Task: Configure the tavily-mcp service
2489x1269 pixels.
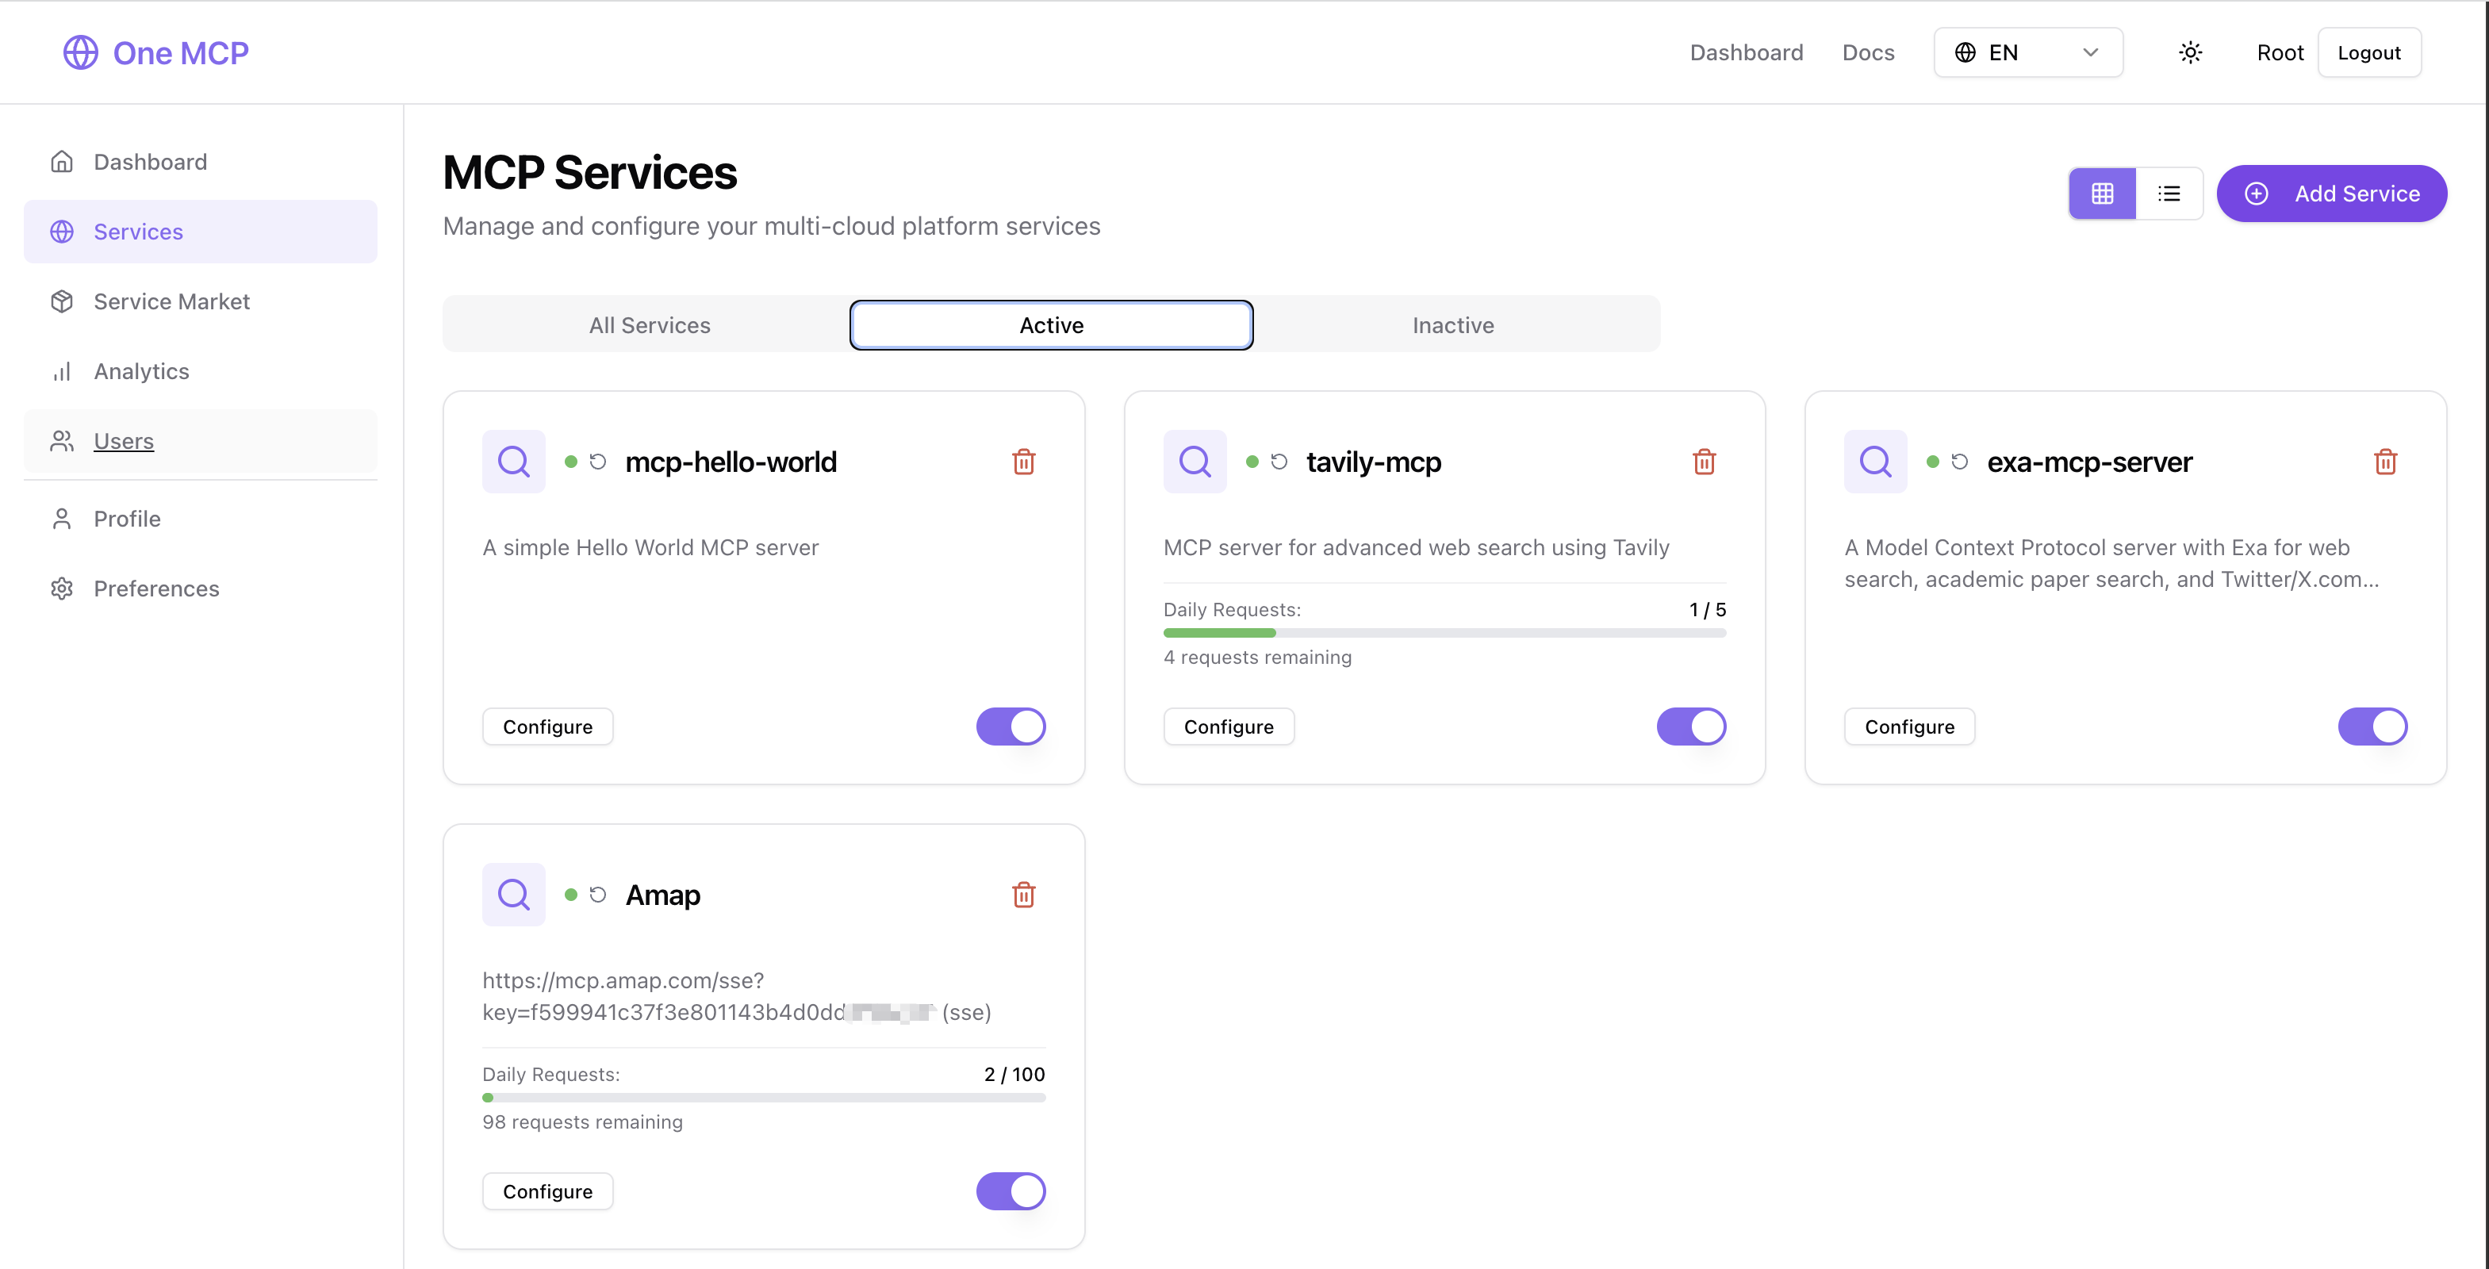Action: [1228, 726]
